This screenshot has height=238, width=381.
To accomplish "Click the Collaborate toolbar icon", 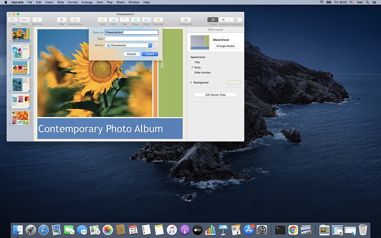I will [x=186, y=19].
